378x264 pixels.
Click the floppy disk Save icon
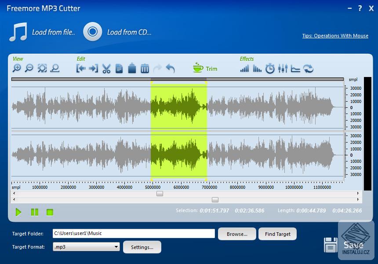pyautogui.click(x=331, y=245)
